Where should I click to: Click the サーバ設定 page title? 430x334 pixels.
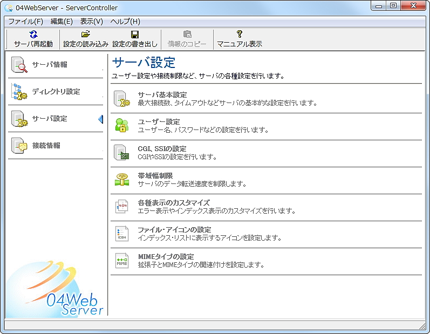click(x=144, y=63)
